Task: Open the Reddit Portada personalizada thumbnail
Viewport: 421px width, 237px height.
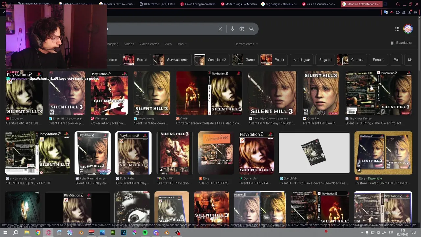Action: tap(209, 93)
